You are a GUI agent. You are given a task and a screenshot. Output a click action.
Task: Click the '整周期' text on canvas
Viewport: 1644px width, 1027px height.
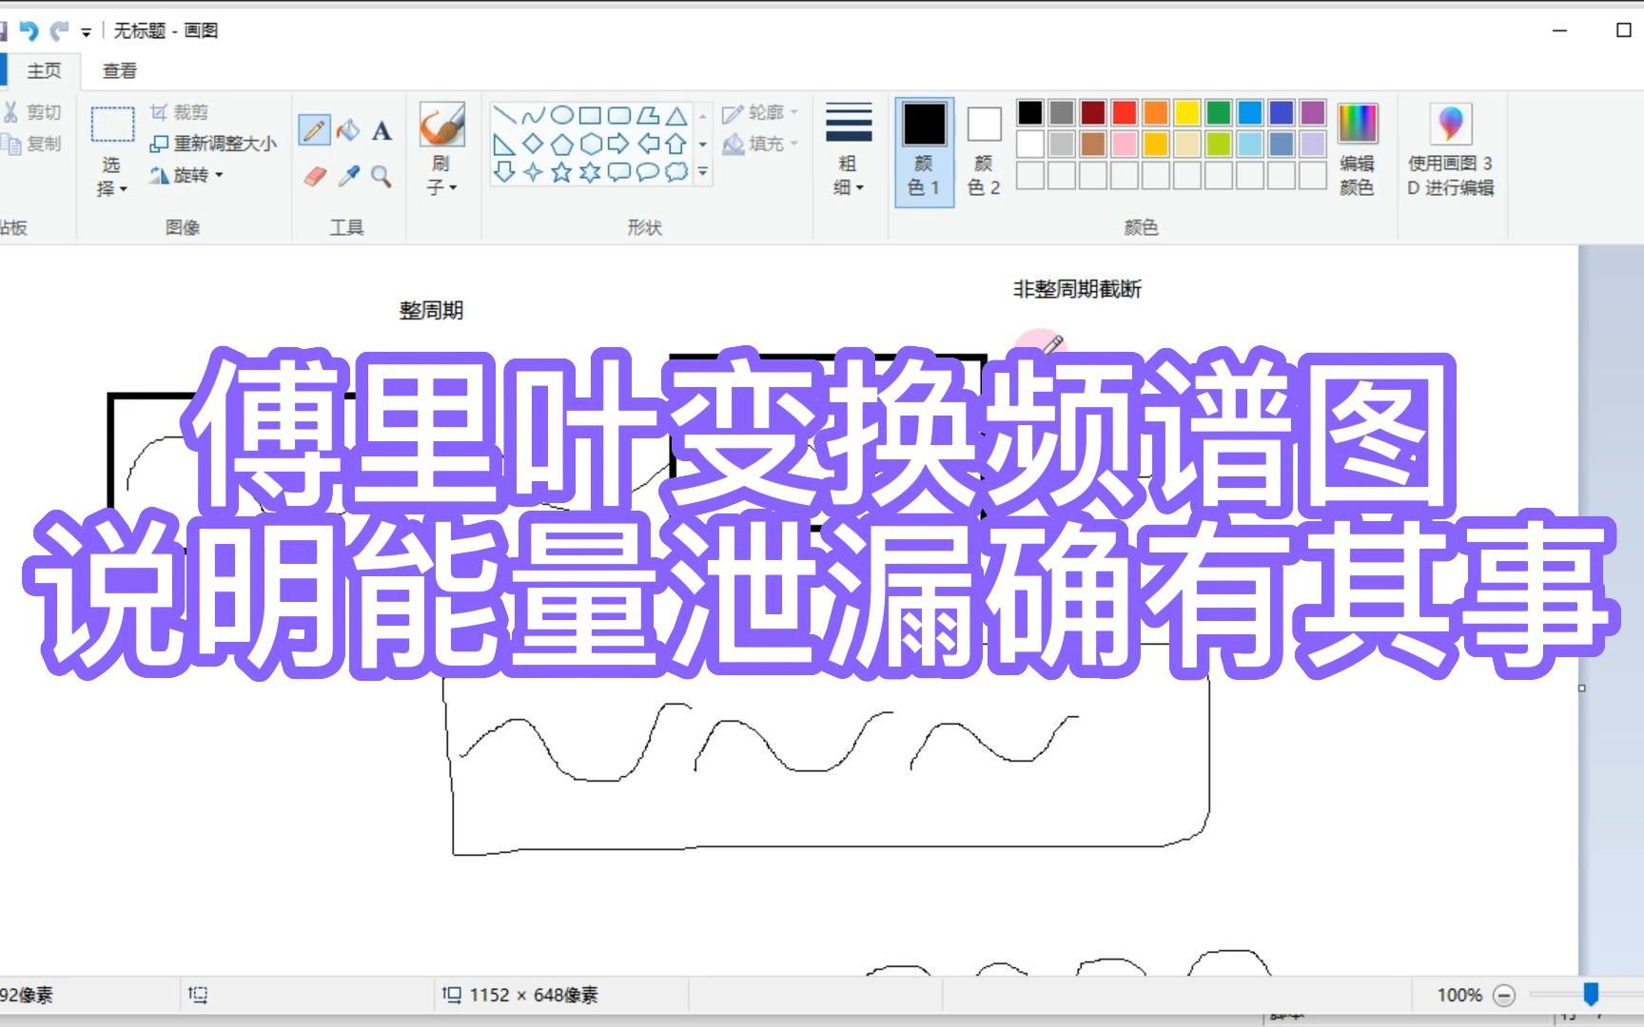pos(431,310)
